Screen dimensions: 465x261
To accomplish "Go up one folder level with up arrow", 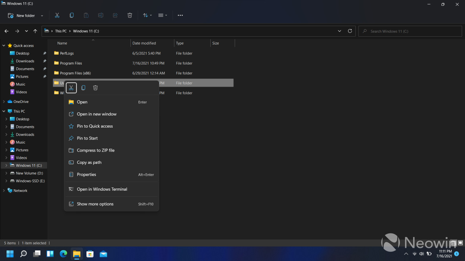I will [35, 31].
